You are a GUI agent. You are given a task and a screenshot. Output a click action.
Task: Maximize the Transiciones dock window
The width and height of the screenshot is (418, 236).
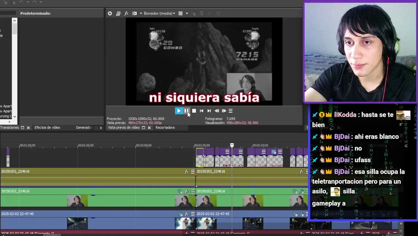click(x=23, y=128)
